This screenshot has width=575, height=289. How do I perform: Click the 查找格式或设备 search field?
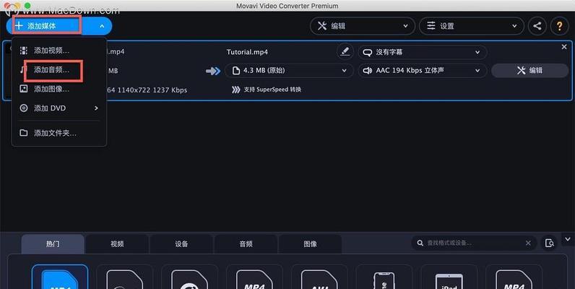[473, 243]
